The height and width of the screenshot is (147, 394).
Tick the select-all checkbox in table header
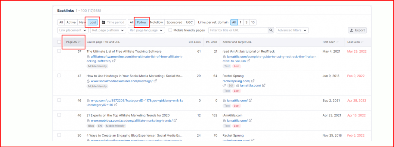pyautogui.click(x=59, y=42)
